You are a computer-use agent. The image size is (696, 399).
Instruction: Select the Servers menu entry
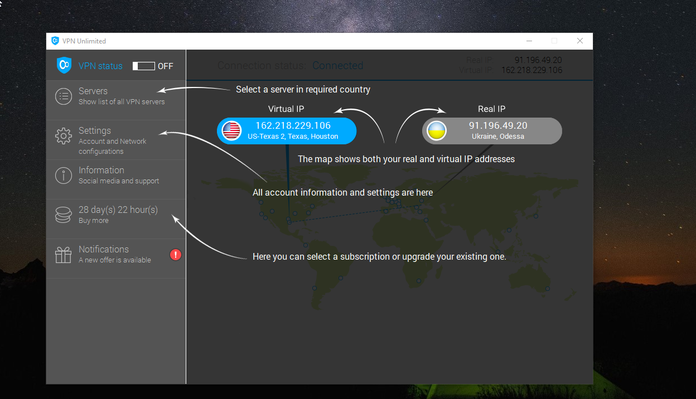tap(116, 100)
